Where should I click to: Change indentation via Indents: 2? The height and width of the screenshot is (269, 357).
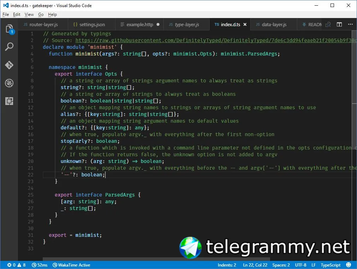pos(227,265)
